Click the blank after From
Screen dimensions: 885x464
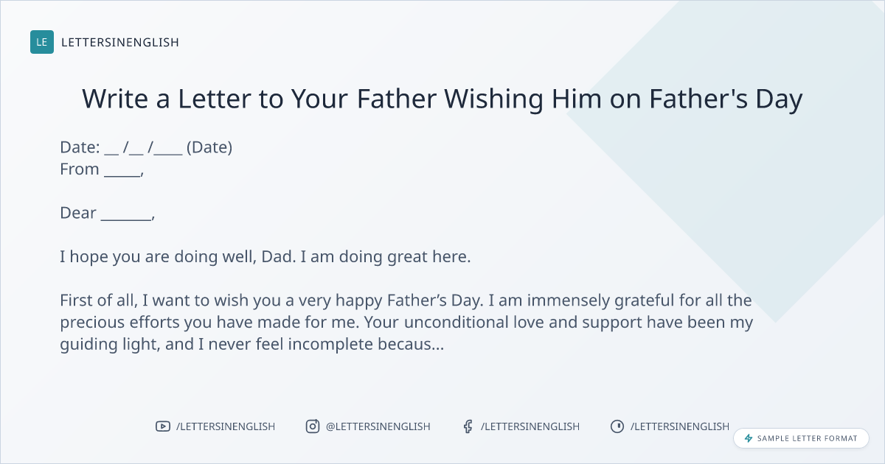point(121,171)
